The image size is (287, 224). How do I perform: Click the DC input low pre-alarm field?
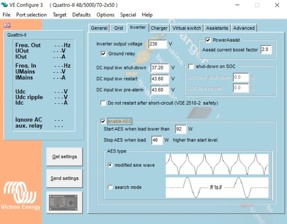[x=160, y=90]
